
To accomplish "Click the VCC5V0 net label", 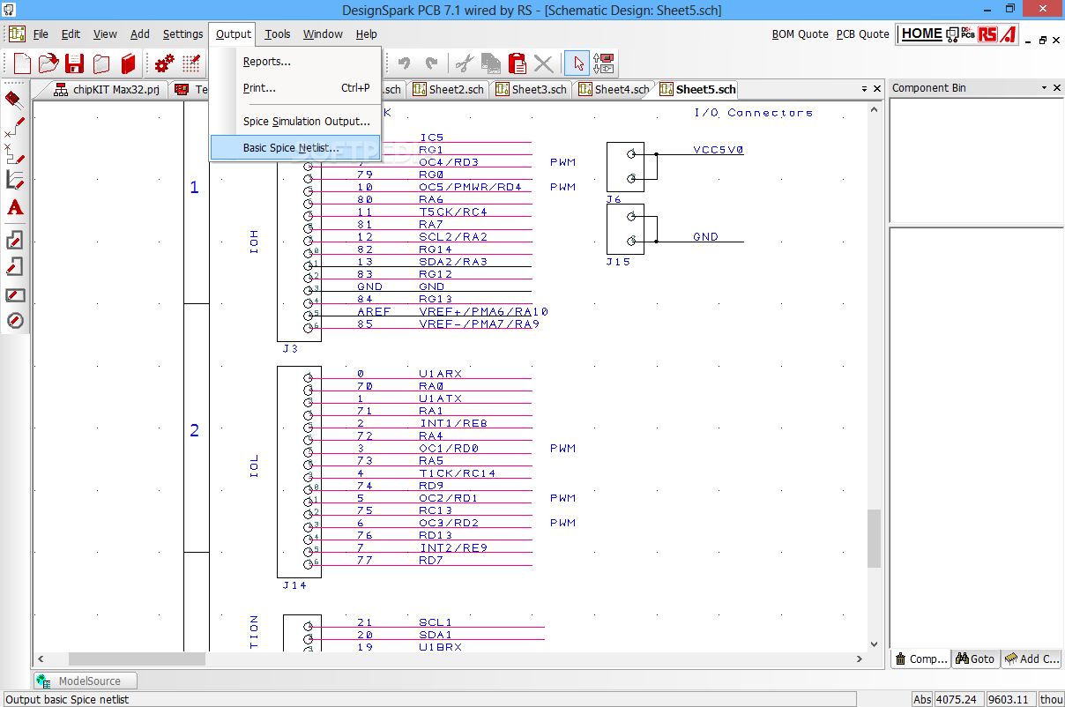I will 719,150.
